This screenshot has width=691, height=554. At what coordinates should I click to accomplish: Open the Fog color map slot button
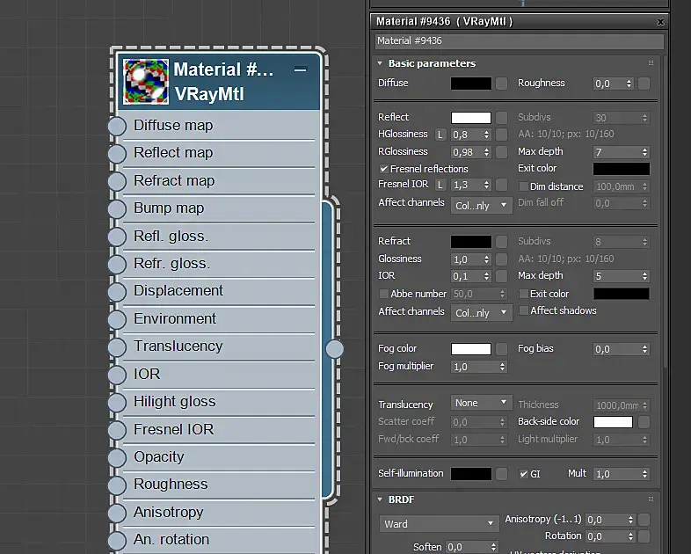501,349
